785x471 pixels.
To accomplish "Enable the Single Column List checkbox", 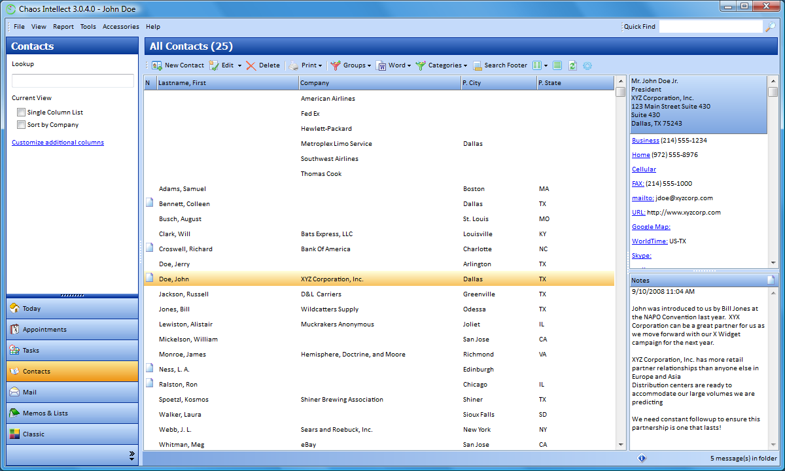I will [22, 113].
